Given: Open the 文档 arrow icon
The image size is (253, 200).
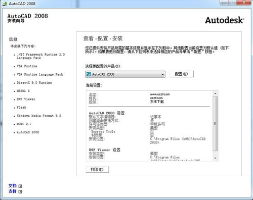Looking at the screenshot, I should (20, 186).
